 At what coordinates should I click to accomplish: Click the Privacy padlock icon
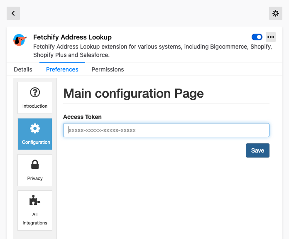[35, 164]
